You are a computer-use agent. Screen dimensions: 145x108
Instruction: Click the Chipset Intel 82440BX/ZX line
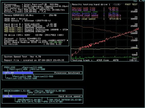[23, 39]
